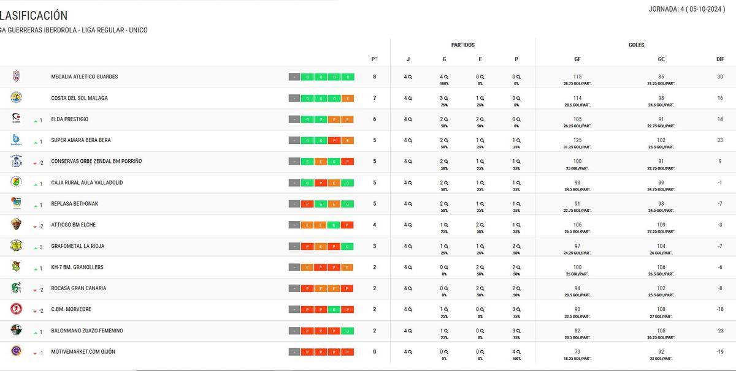Select the Super Amara Bera Bera logo
The width and height of the screenshot is (736, 371).
17,140
